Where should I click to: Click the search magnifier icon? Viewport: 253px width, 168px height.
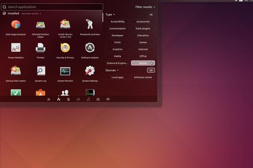click(4, 7)
